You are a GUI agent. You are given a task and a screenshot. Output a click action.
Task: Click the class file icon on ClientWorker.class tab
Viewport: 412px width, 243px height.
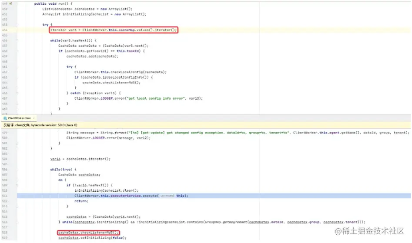(5, 118)
